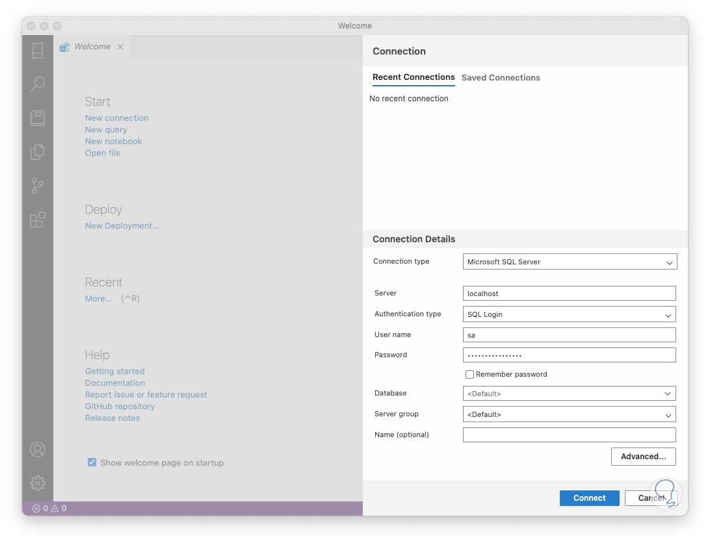
Task: Close the Welcome tab
Action: pyautogui.click(x=120, y=47)
